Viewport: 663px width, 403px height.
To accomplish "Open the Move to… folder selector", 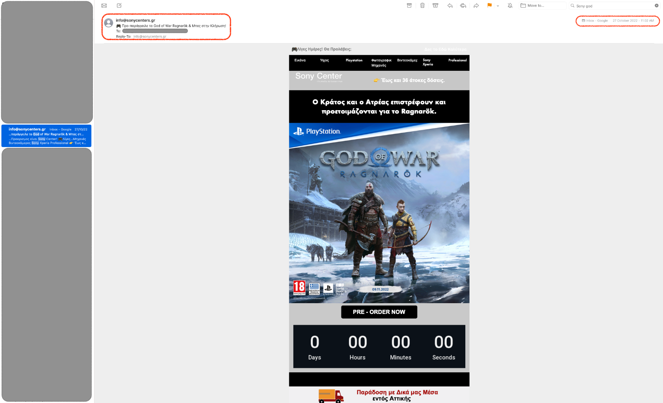I will (x=543, y=5).
